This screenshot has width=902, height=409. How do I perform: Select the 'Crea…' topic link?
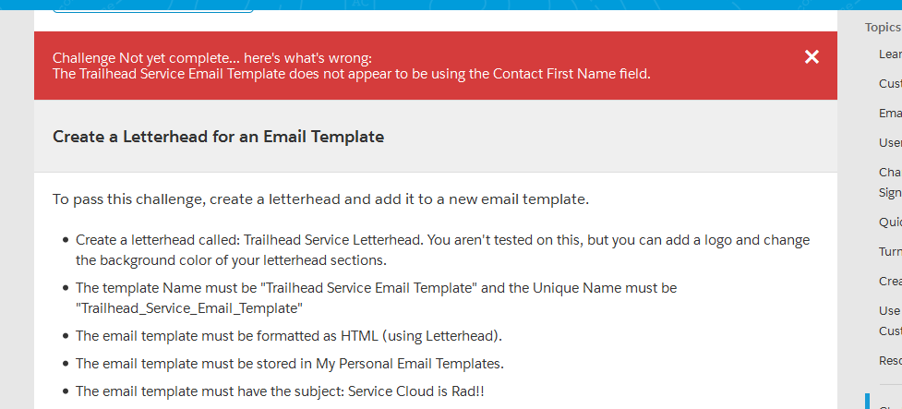point(890,282)
